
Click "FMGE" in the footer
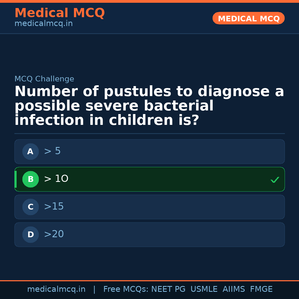261,289
